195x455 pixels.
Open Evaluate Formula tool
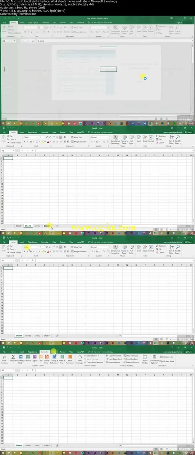pyautogui.click(x=132, y=362)
